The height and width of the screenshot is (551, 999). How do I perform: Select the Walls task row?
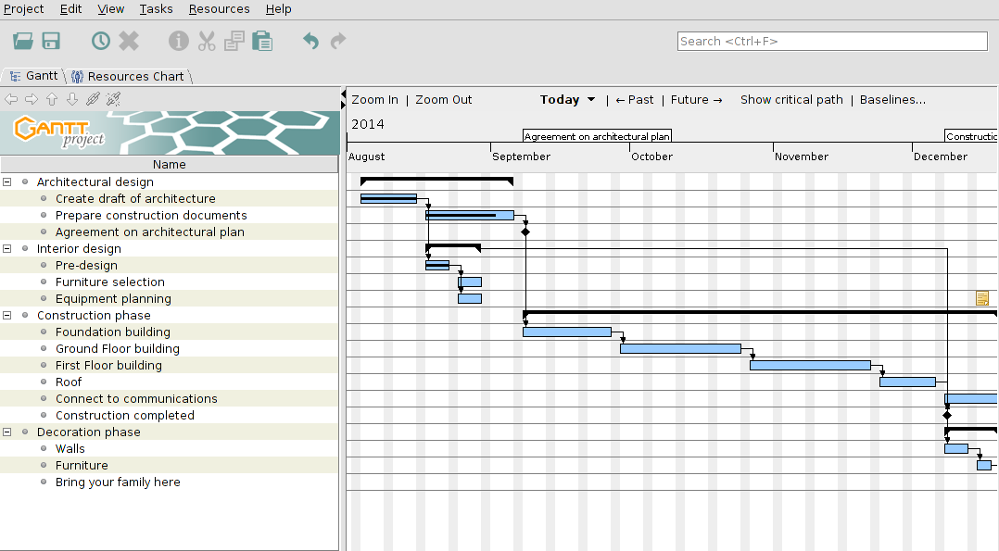pos(169,448)
